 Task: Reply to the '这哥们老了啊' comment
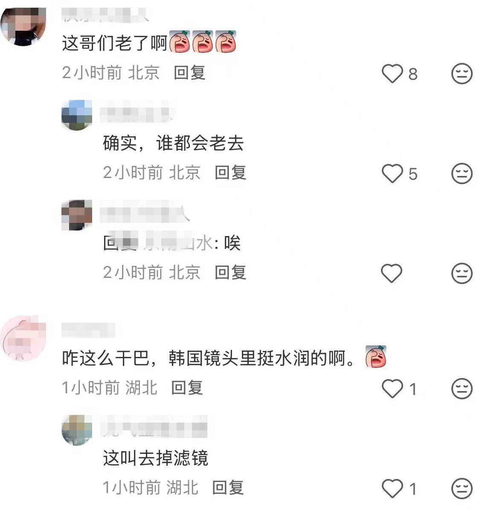[189, 72]
